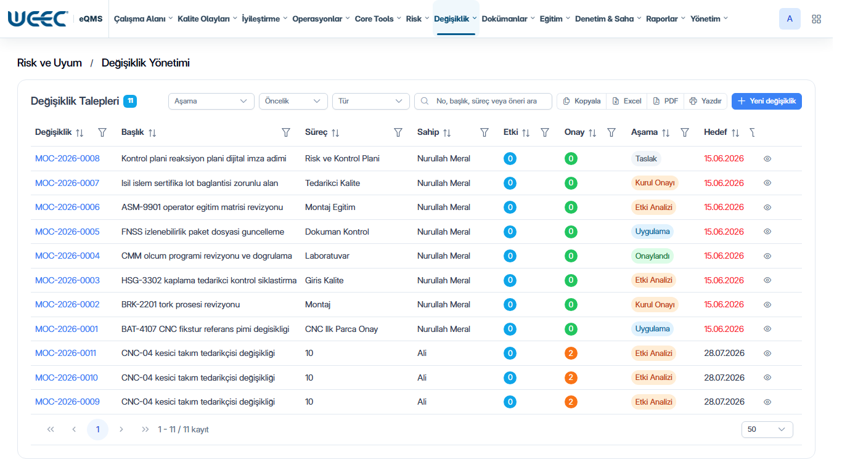This screenshot has width=842, height=473.
Task: Sort by Hedef column arrows
Action: click(735, 132)
